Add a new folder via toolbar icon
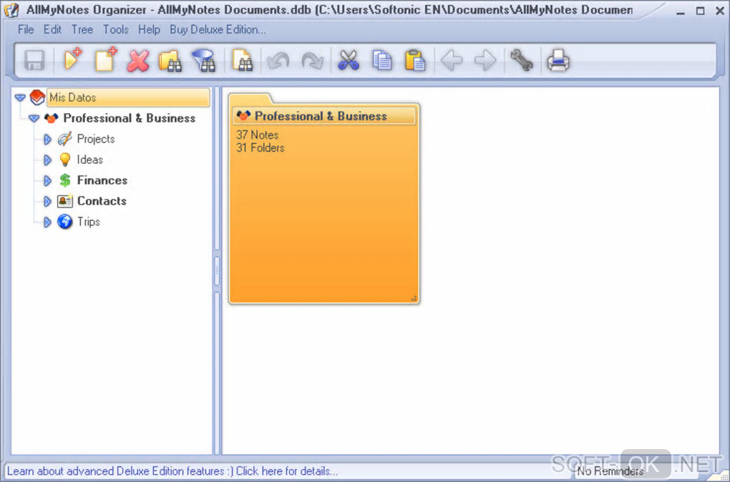730x482 pixels. click(x=73, y=59)
